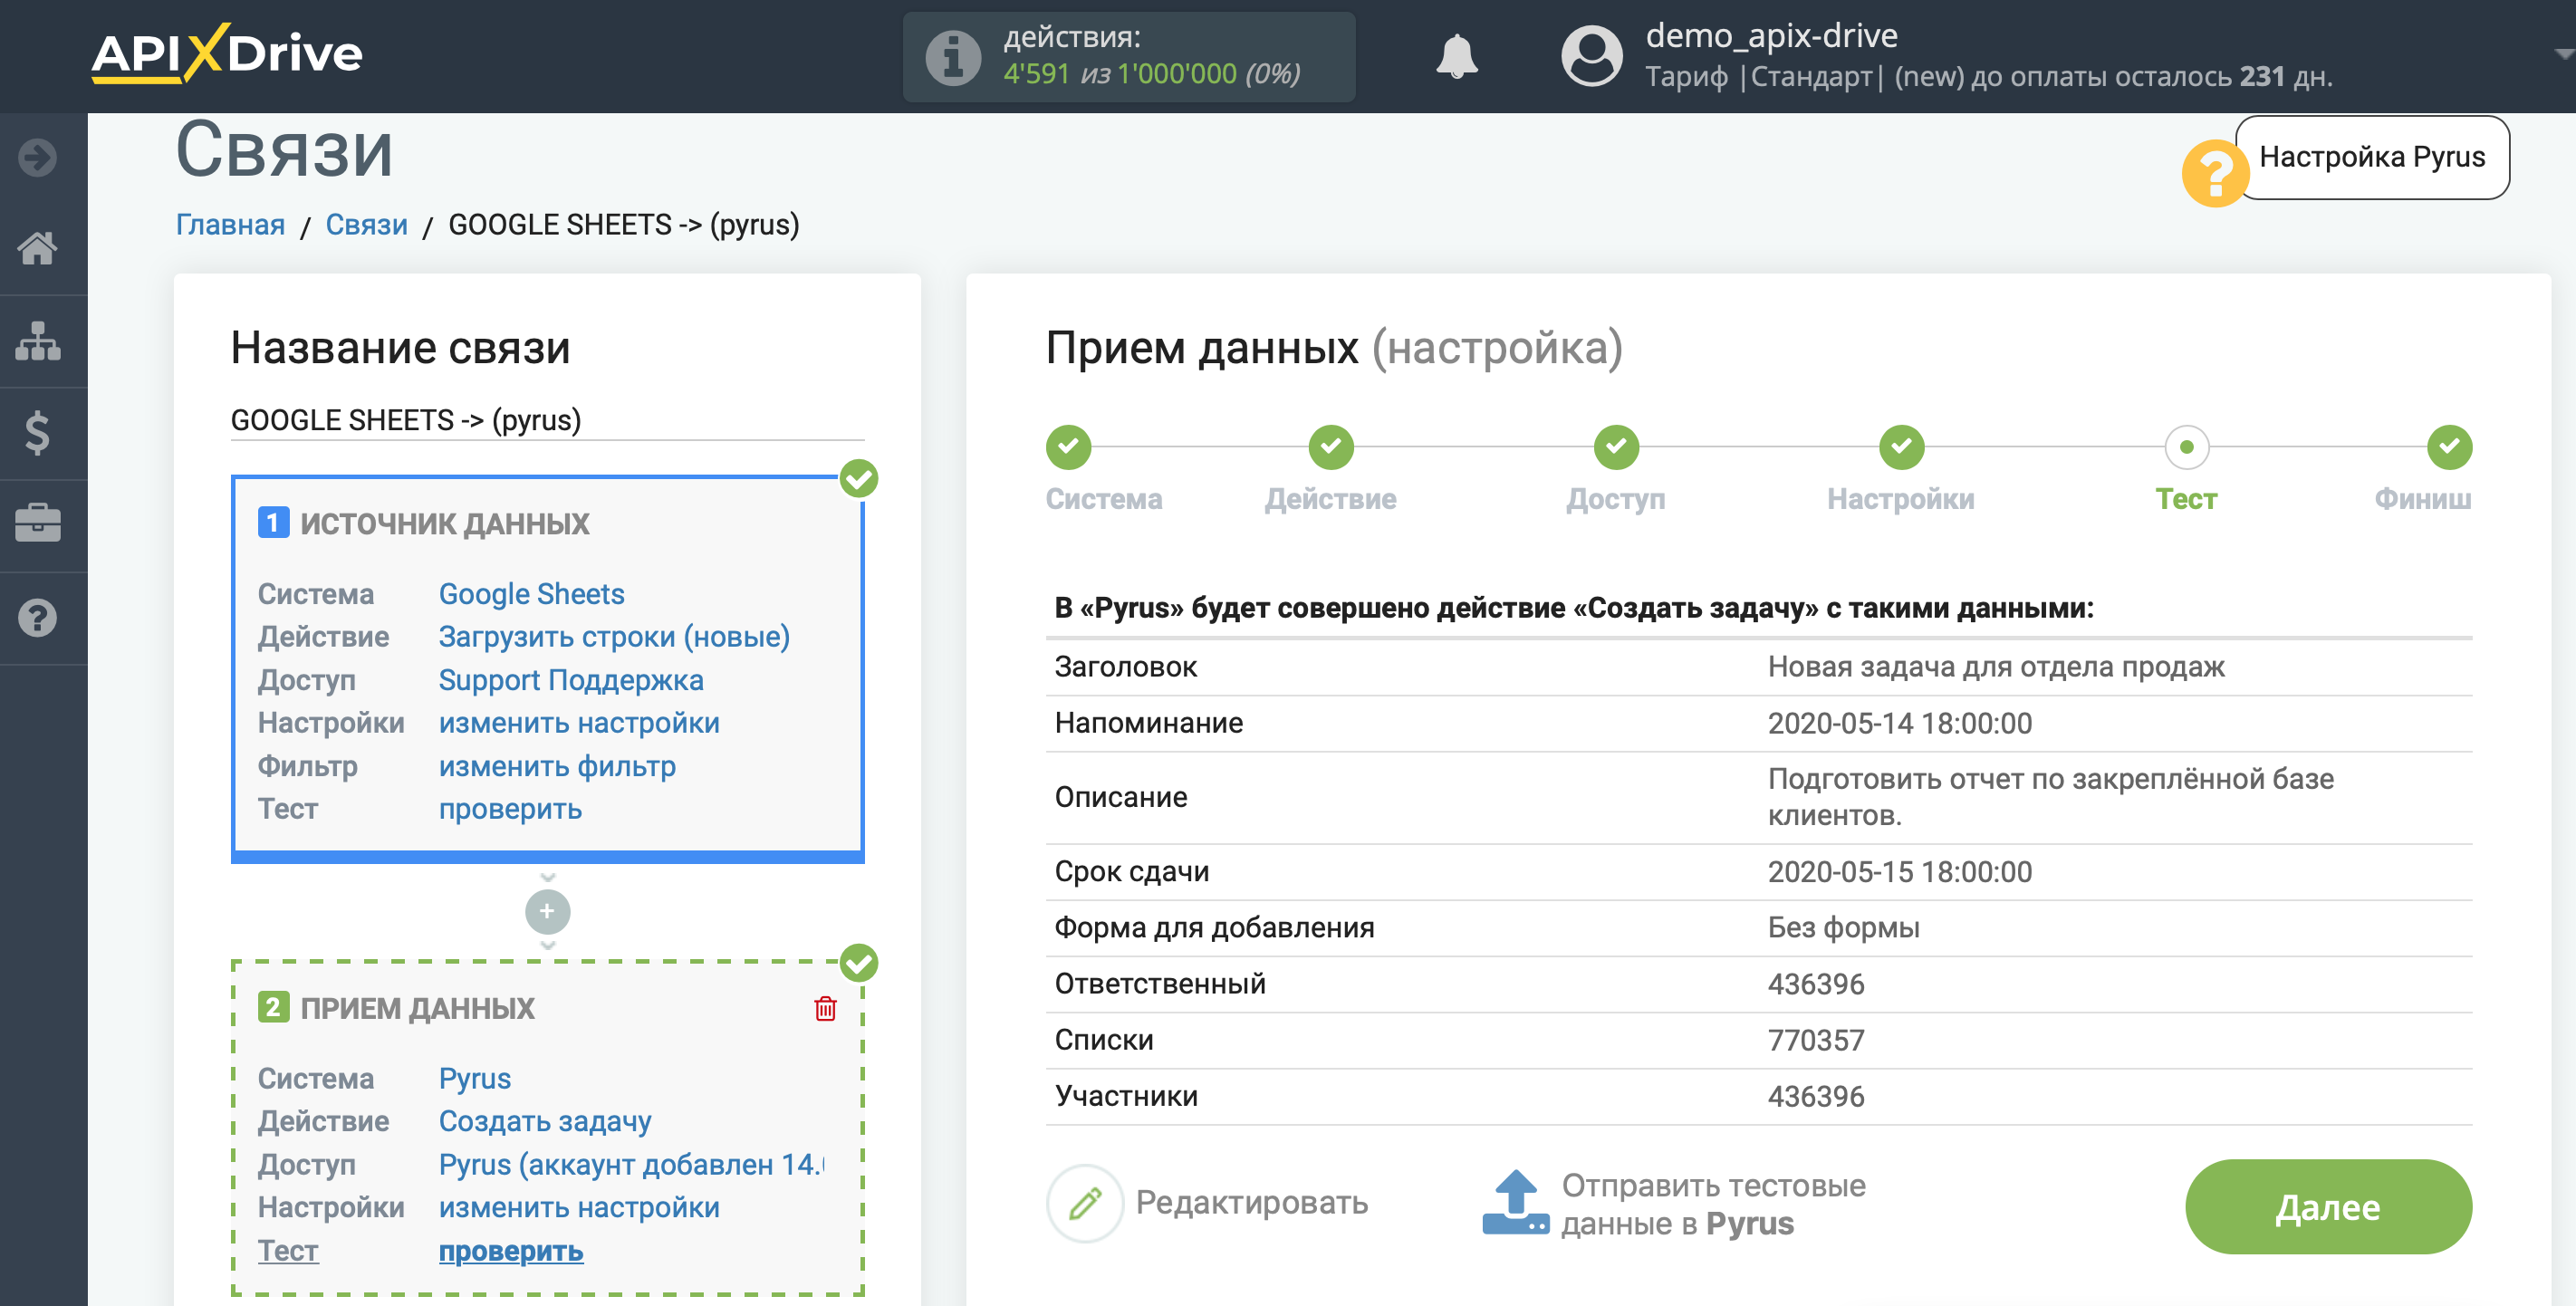
Task: Click the pencil edit icon
Action: pyautogui.click(x=1085, y=1203)
